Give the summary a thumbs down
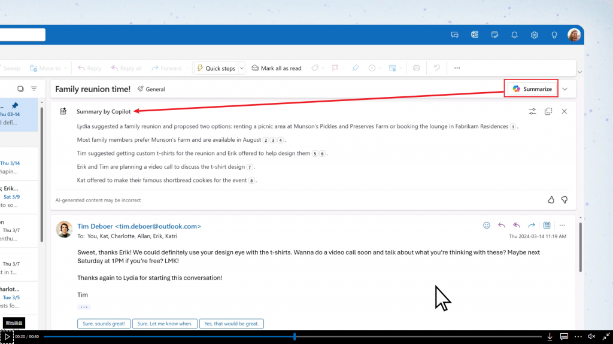This screenshot has height=344, width=613. coord(565,200)
